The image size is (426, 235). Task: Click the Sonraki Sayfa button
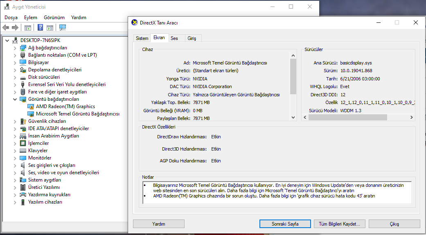pos(285,224)
